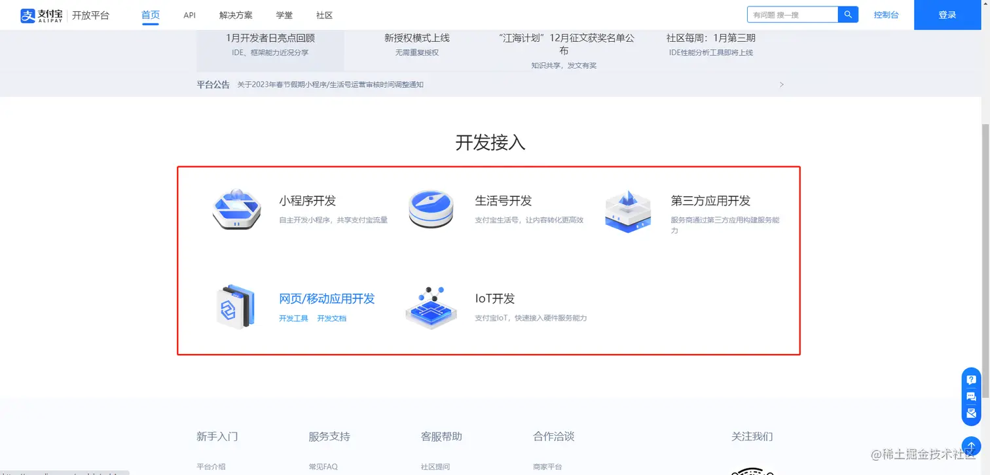
Task: Click the 开发接入 section heading
Action: (490, 143)
